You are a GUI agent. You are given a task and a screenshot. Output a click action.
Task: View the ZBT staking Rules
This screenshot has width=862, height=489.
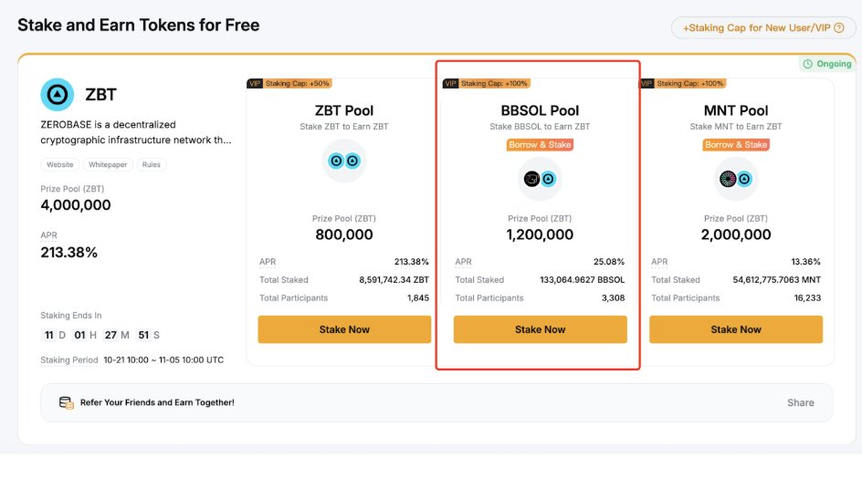click(152, 165)
